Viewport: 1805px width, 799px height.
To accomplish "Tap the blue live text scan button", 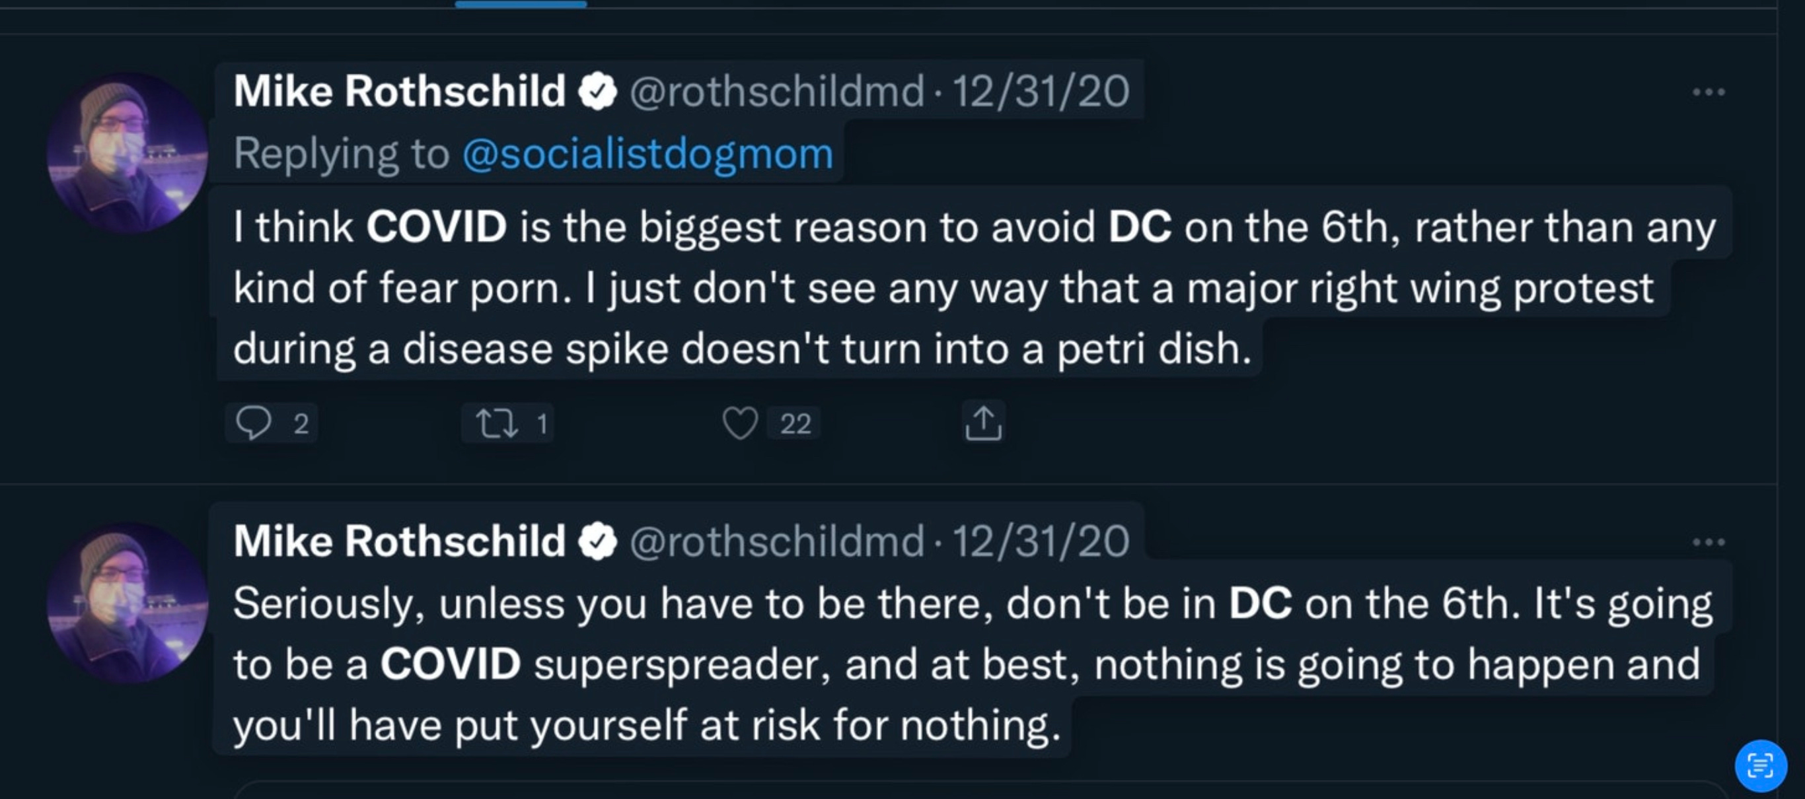I will [x=1760, y=765].
